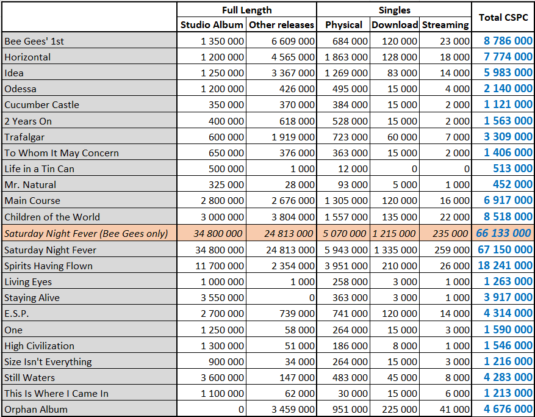
Task: Click the 'Download' column header
Action: click(395, 24)
